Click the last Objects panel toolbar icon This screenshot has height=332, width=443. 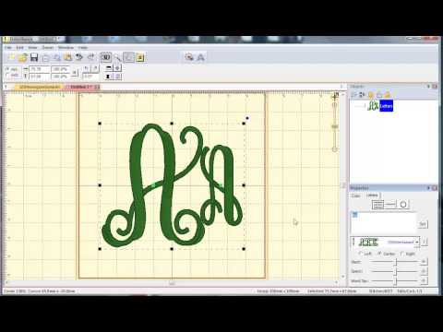[x=388, y=95]
